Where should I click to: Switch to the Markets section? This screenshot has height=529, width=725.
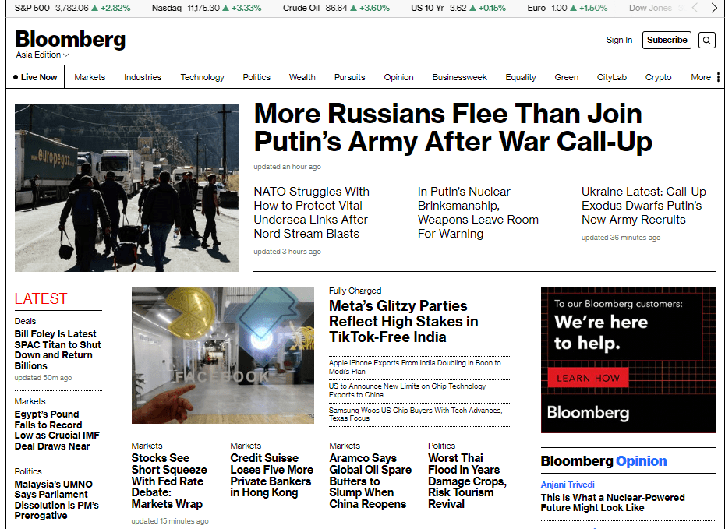[90, 76]
